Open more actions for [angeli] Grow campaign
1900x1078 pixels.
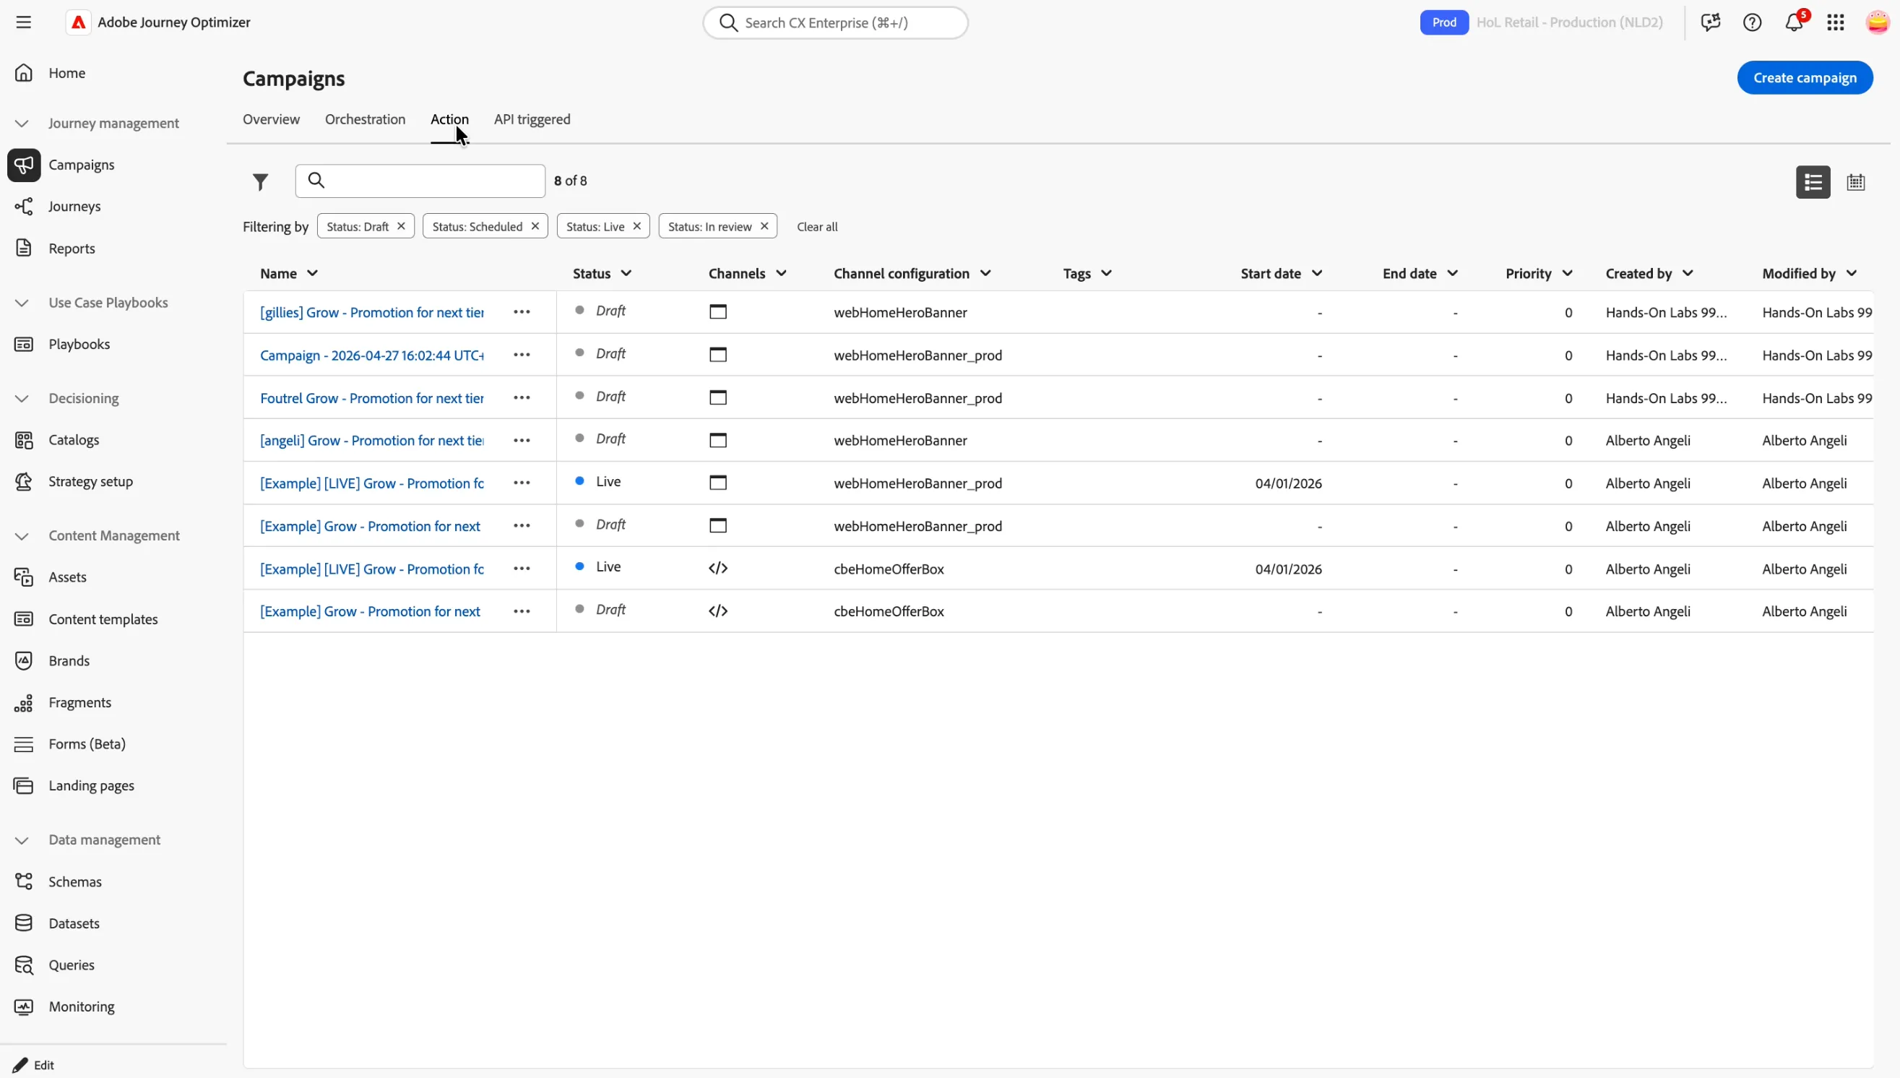[522, 441]
